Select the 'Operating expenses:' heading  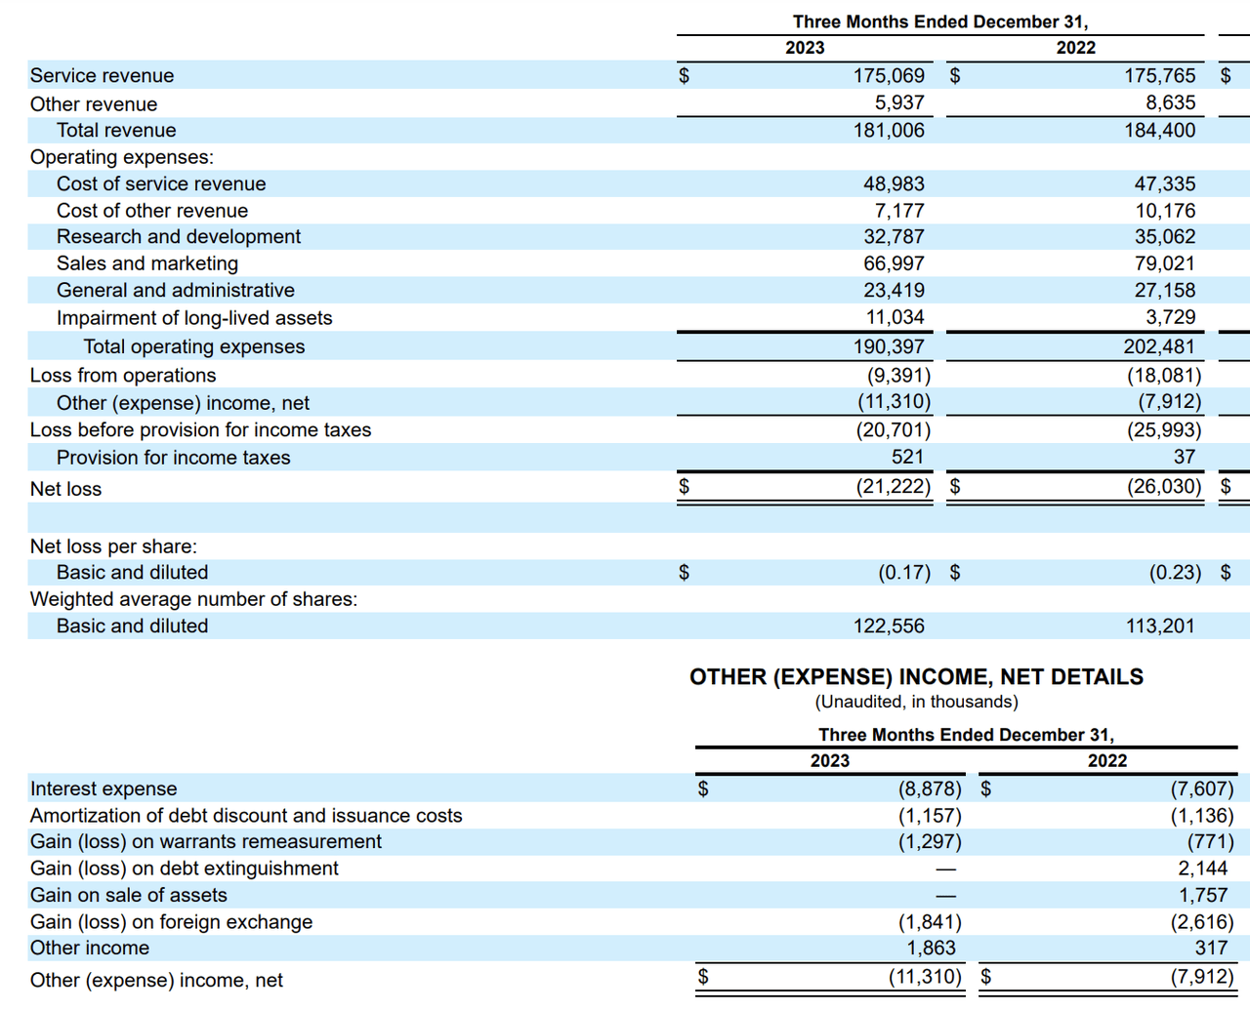point(122,156)
